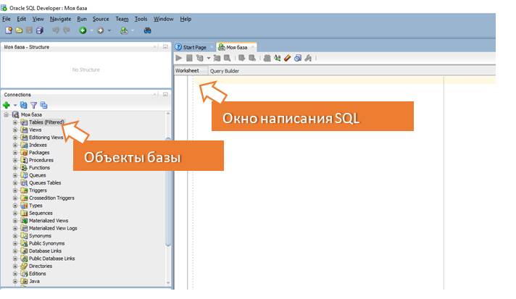Click the binoculars Find Database Object icon
Screen dimensions: 516x299
[x=147, y=30]
